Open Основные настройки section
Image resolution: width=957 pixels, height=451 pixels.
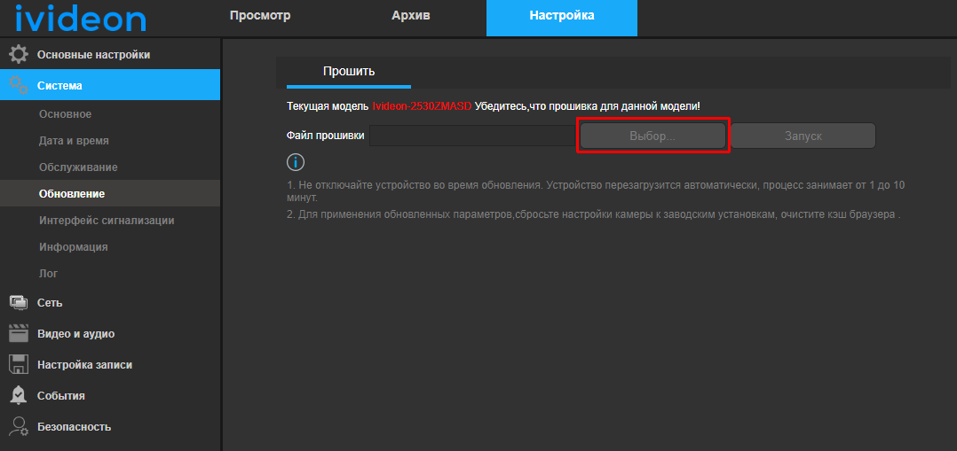[x=110, y=54]
